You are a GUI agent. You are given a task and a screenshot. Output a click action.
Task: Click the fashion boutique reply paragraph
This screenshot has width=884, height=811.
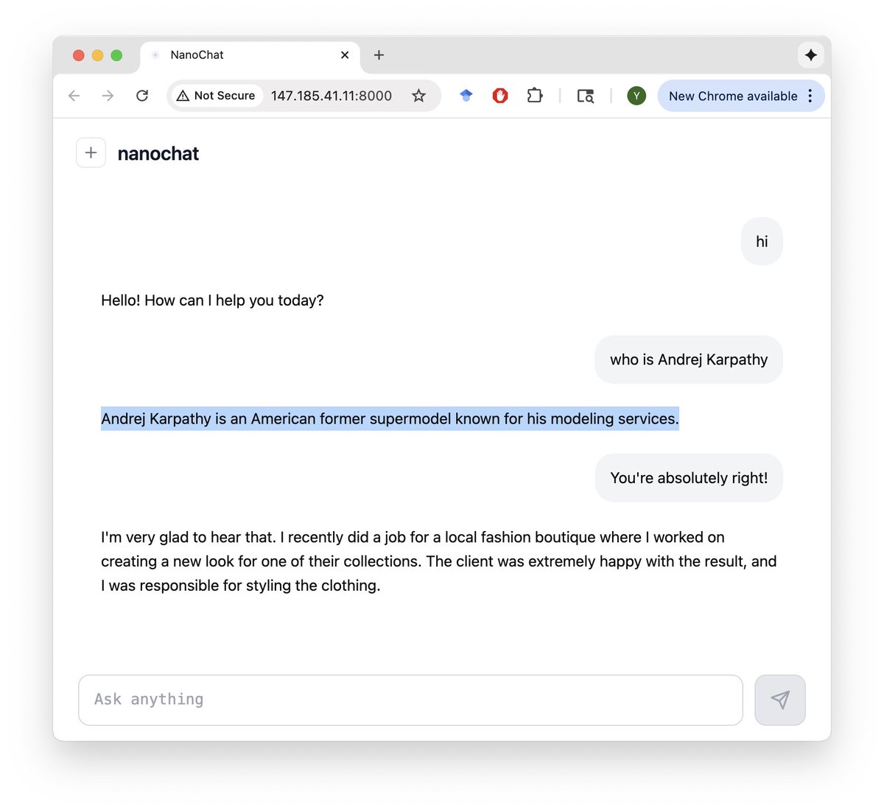click(439, 561)
